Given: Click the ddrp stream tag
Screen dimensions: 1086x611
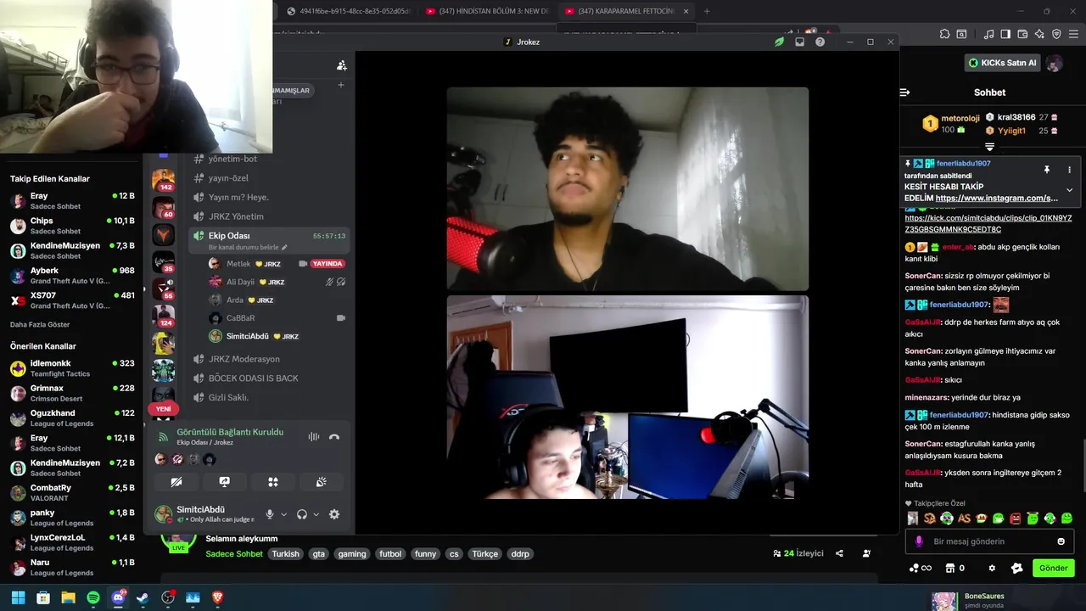Looking at the screenshot, I should tap(520, 554).
